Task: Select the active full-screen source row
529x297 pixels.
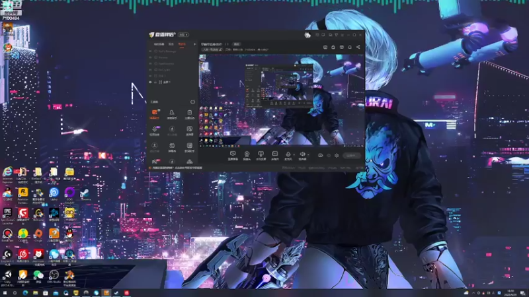Action: pyautogui.click(x=172, y=82)
